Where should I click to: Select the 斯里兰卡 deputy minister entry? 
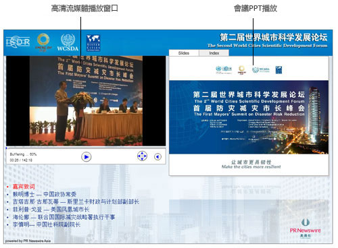[x=76, y=201]
